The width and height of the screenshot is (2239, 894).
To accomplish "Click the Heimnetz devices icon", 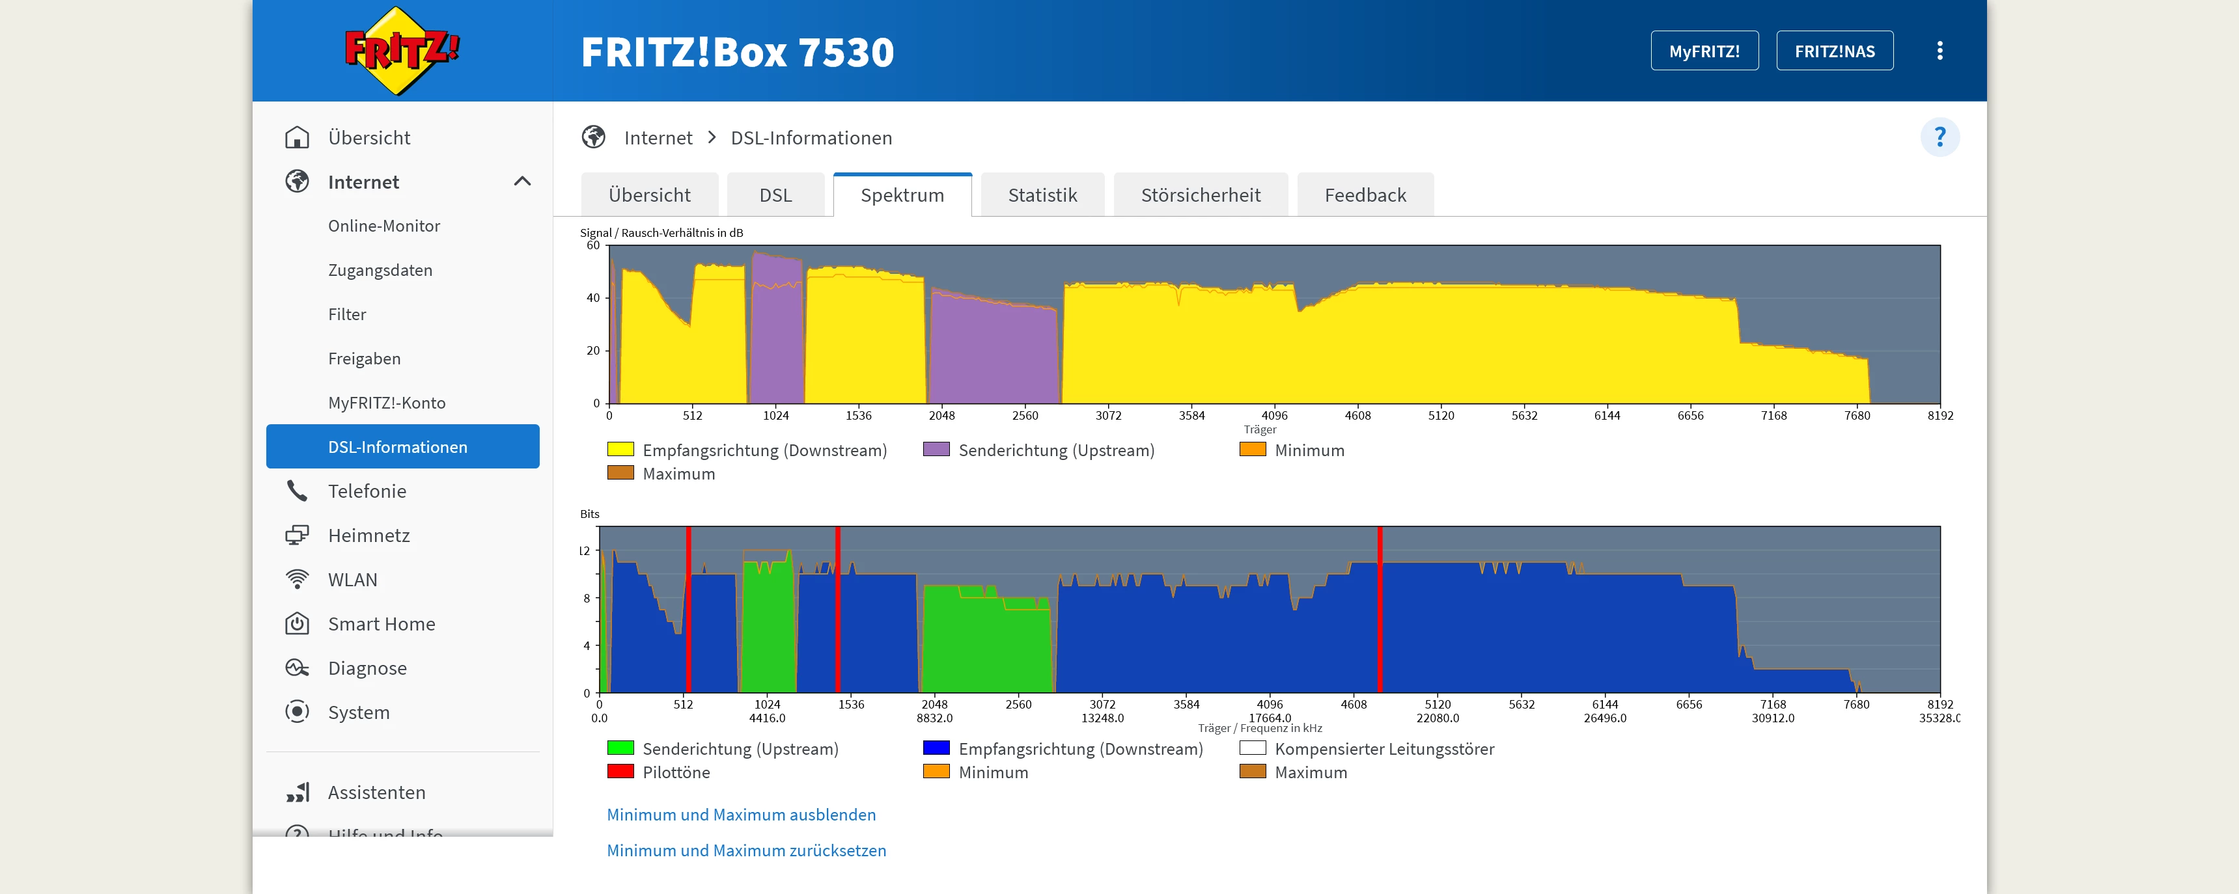I will coord(298,535).
